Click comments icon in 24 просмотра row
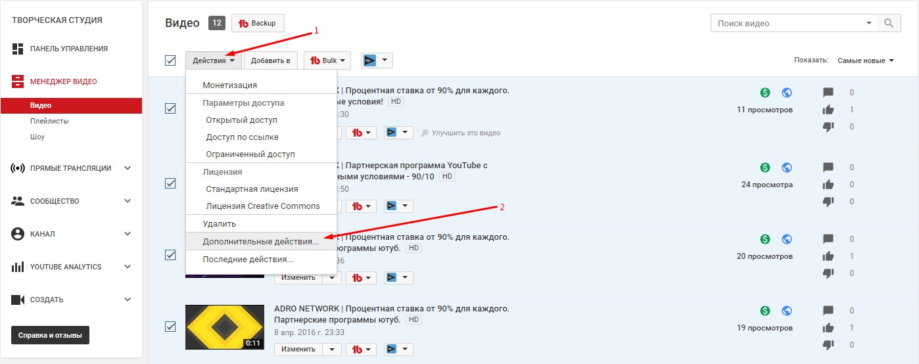 coord(828,168)
